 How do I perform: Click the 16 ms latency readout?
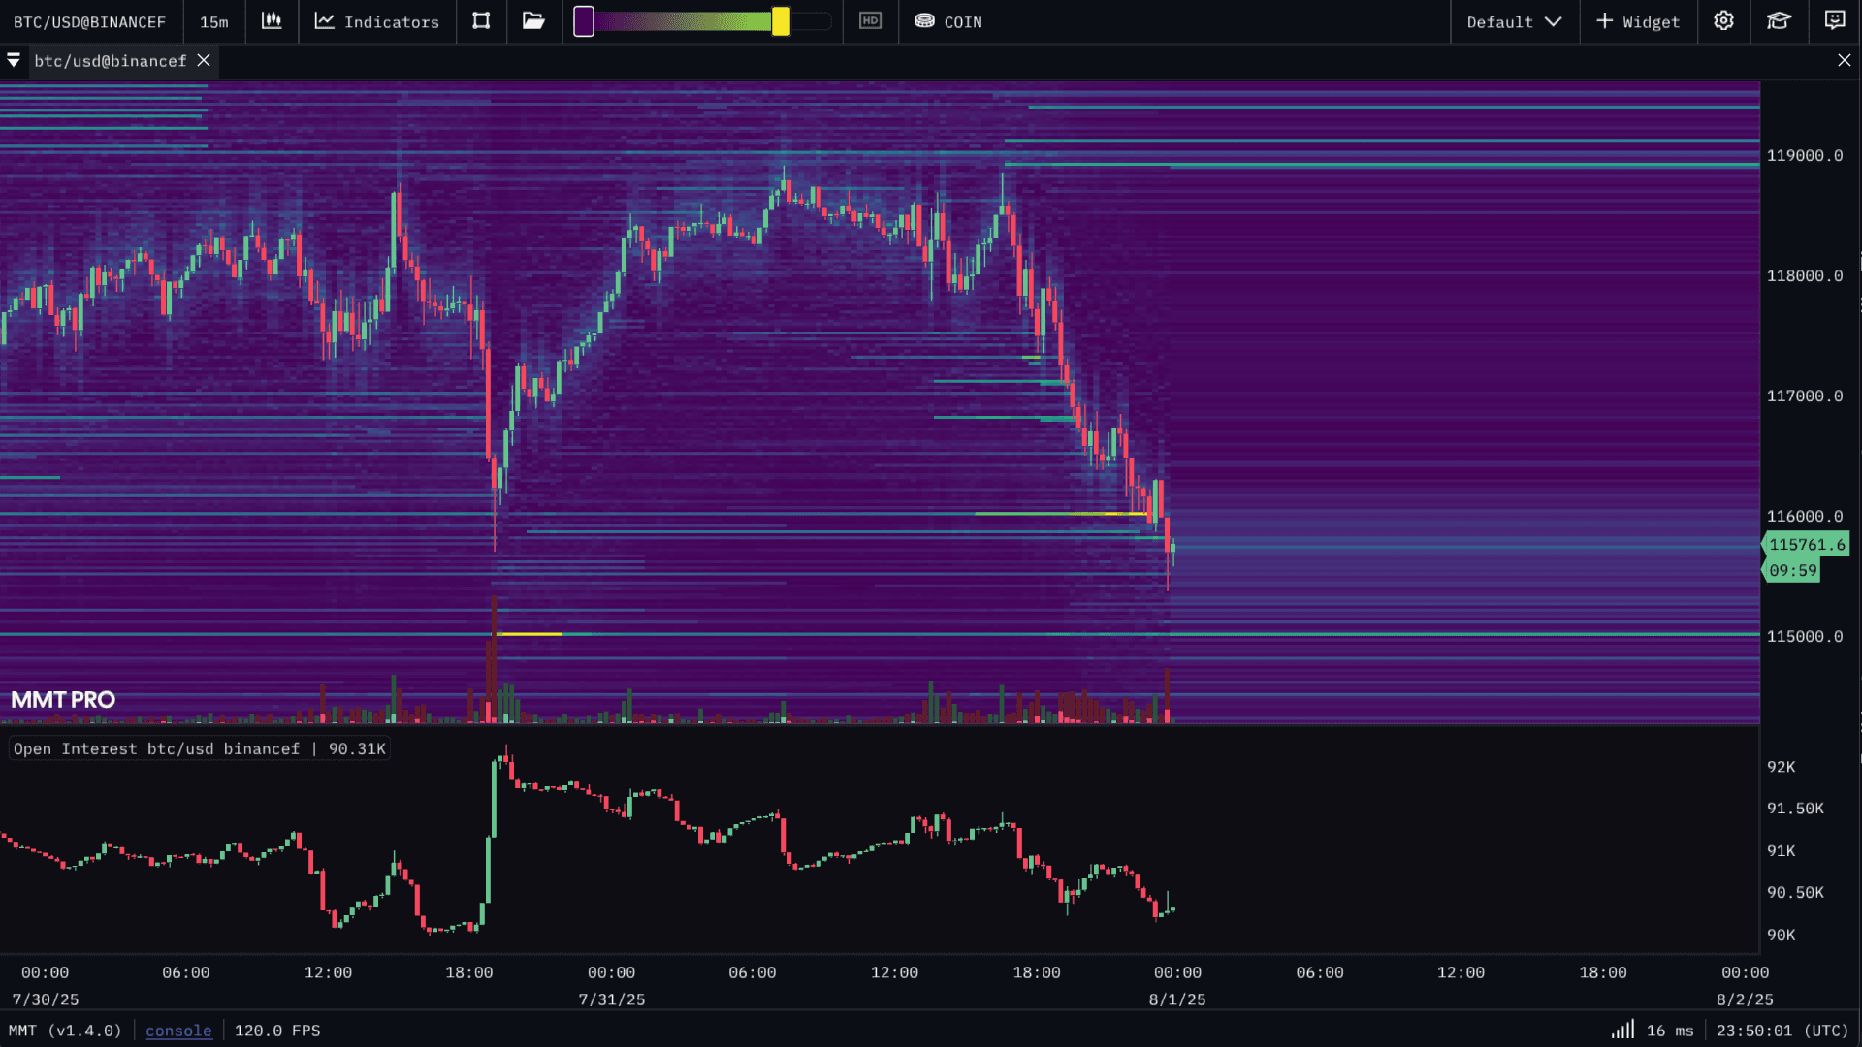1670,1031
